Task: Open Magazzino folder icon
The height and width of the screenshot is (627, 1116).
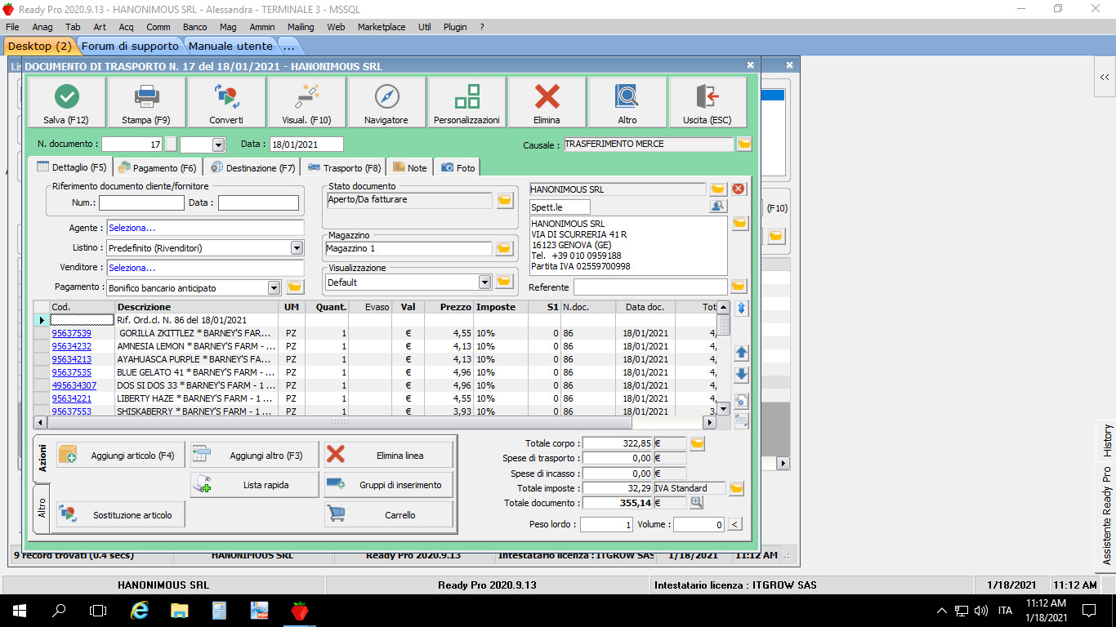Action: point(505,248)
